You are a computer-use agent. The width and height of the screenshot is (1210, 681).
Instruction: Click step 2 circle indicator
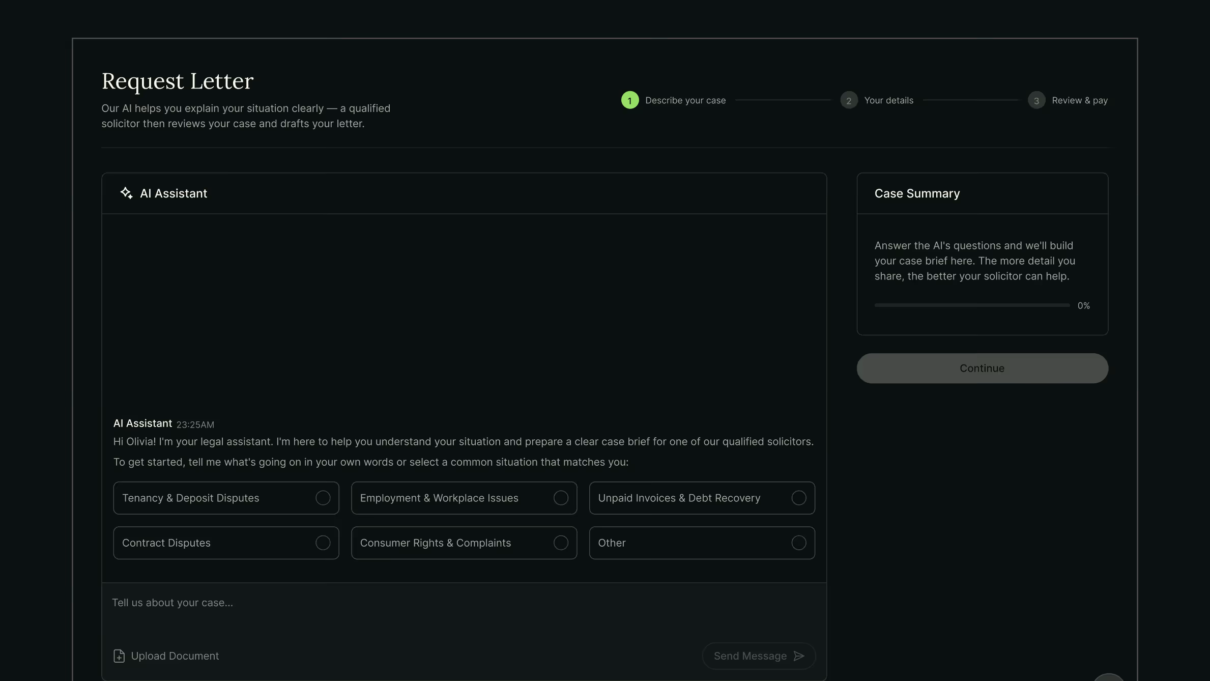pos(849,100)
